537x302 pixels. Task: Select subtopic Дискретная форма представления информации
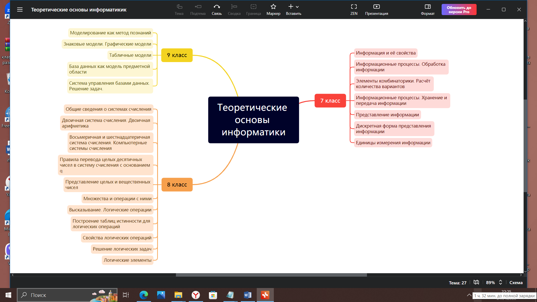coord(394,129)
